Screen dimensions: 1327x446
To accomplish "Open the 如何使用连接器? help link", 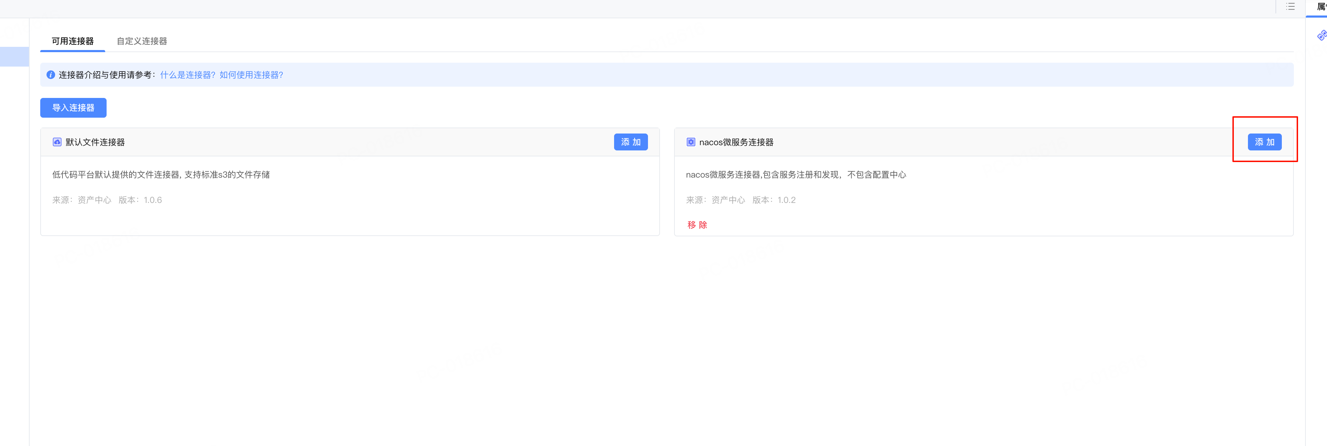I will pyautogui.click(x=251, y=75).
